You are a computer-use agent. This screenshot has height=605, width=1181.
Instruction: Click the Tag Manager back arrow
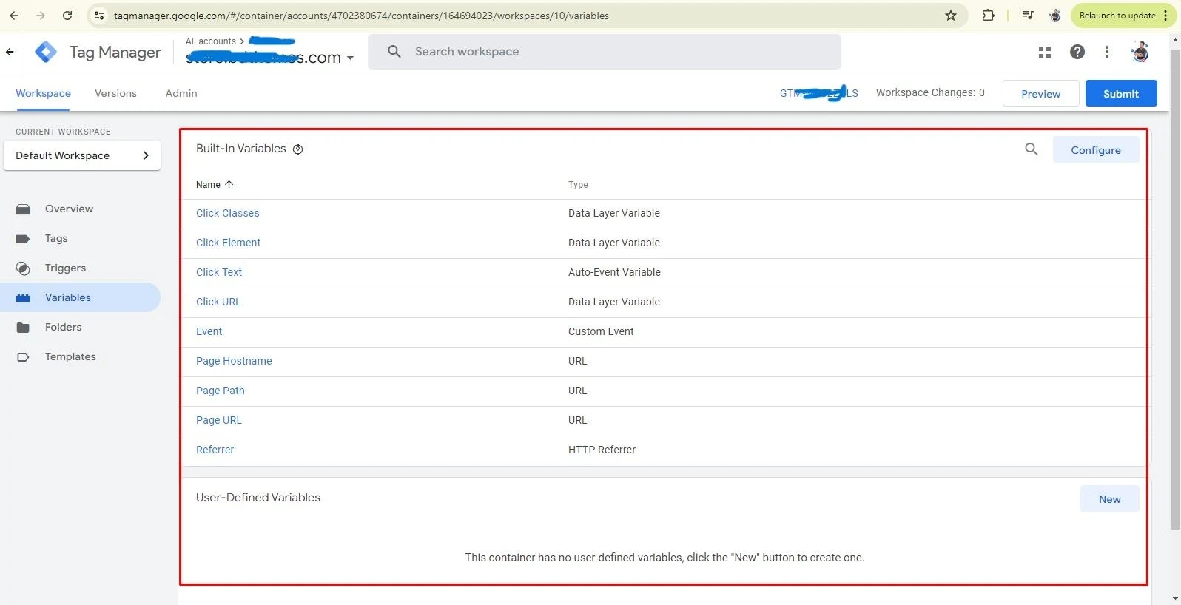(x=10, y=52)
